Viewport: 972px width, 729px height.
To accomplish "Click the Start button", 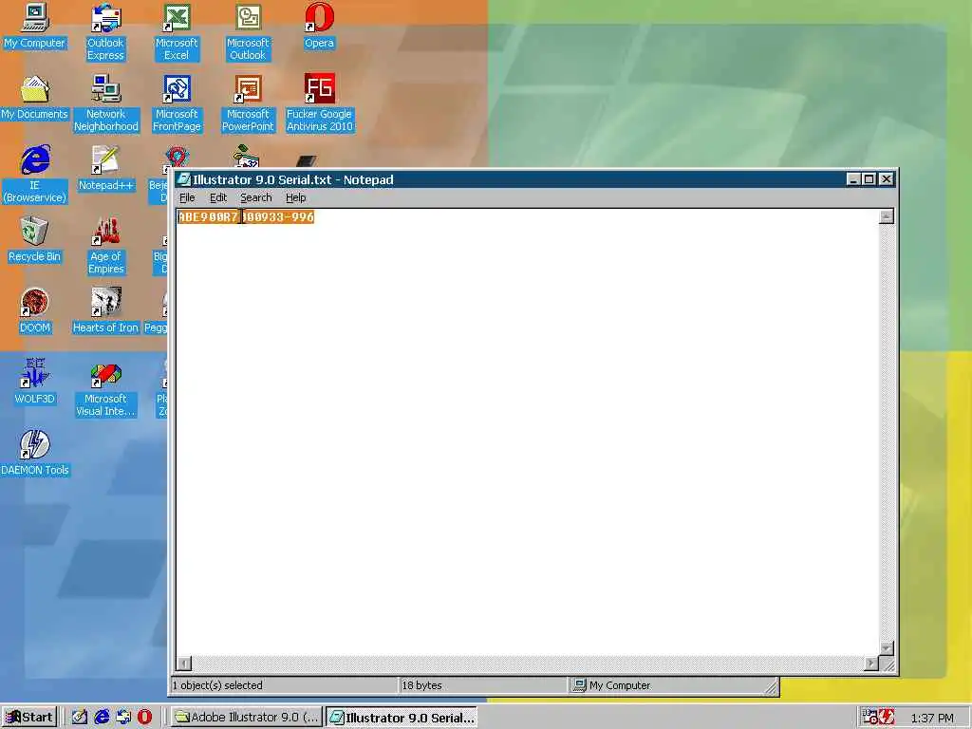I will [x=29, y=718].
